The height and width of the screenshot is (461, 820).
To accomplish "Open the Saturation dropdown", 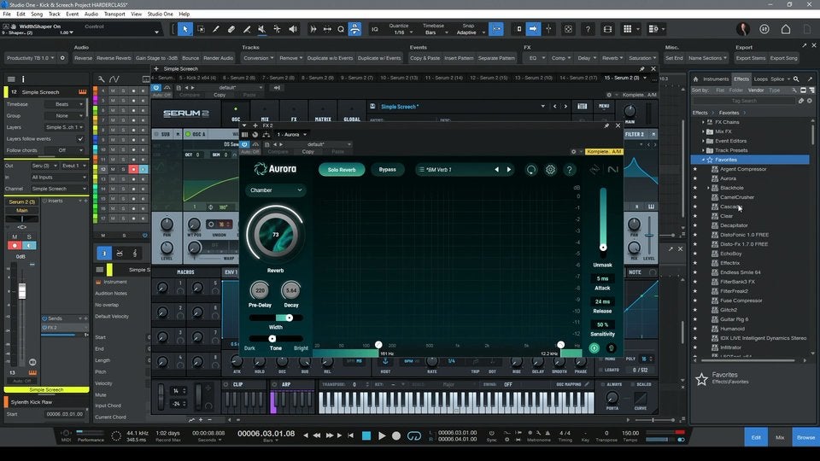I will 642,58.
